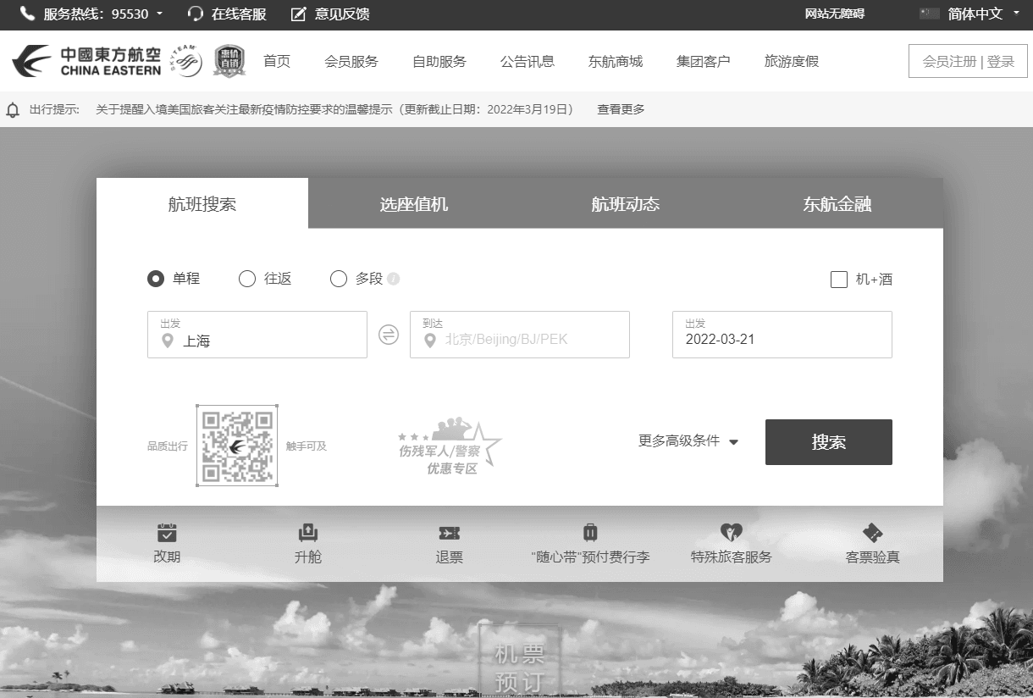This screenshot has height=698, width=1033.
Task: Switch to the 选座值机 tab
Action: pyautogui.click(x=413, y=204)
